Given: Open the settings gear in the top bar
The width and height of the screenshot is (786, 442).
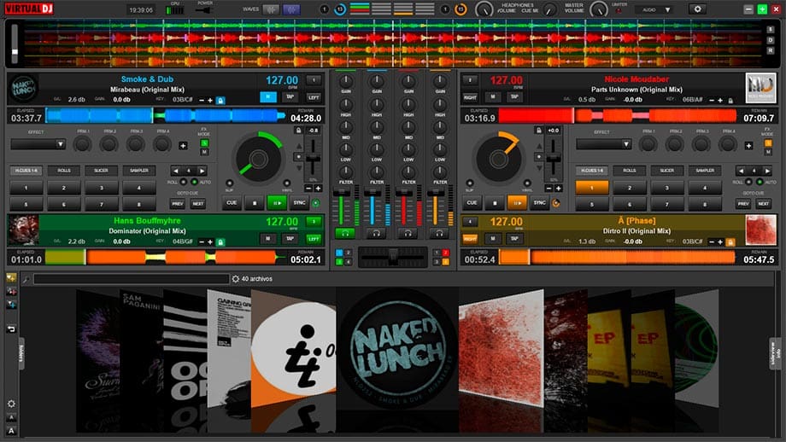Looking at the screenshot, I should [x=697, y=9].
